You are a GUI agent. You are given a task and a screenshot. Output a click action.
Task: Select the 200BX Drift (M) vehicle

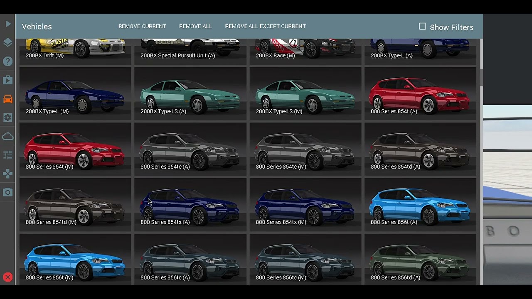click(75, 51)
